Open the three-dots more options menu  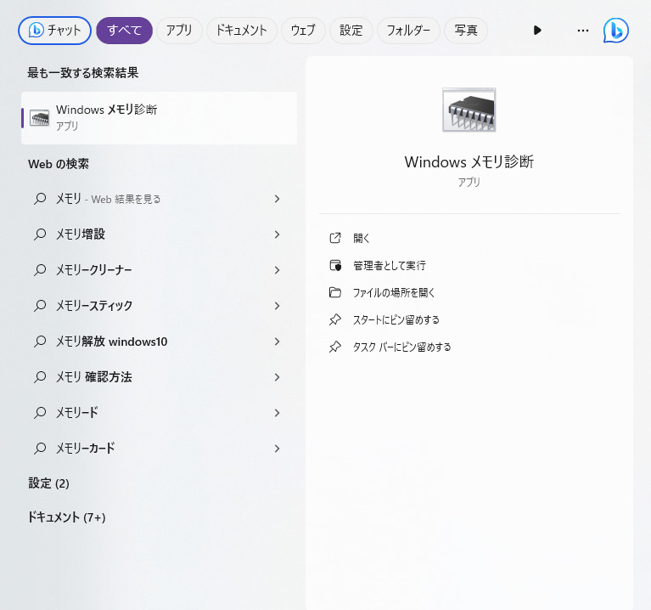[583, 31]
